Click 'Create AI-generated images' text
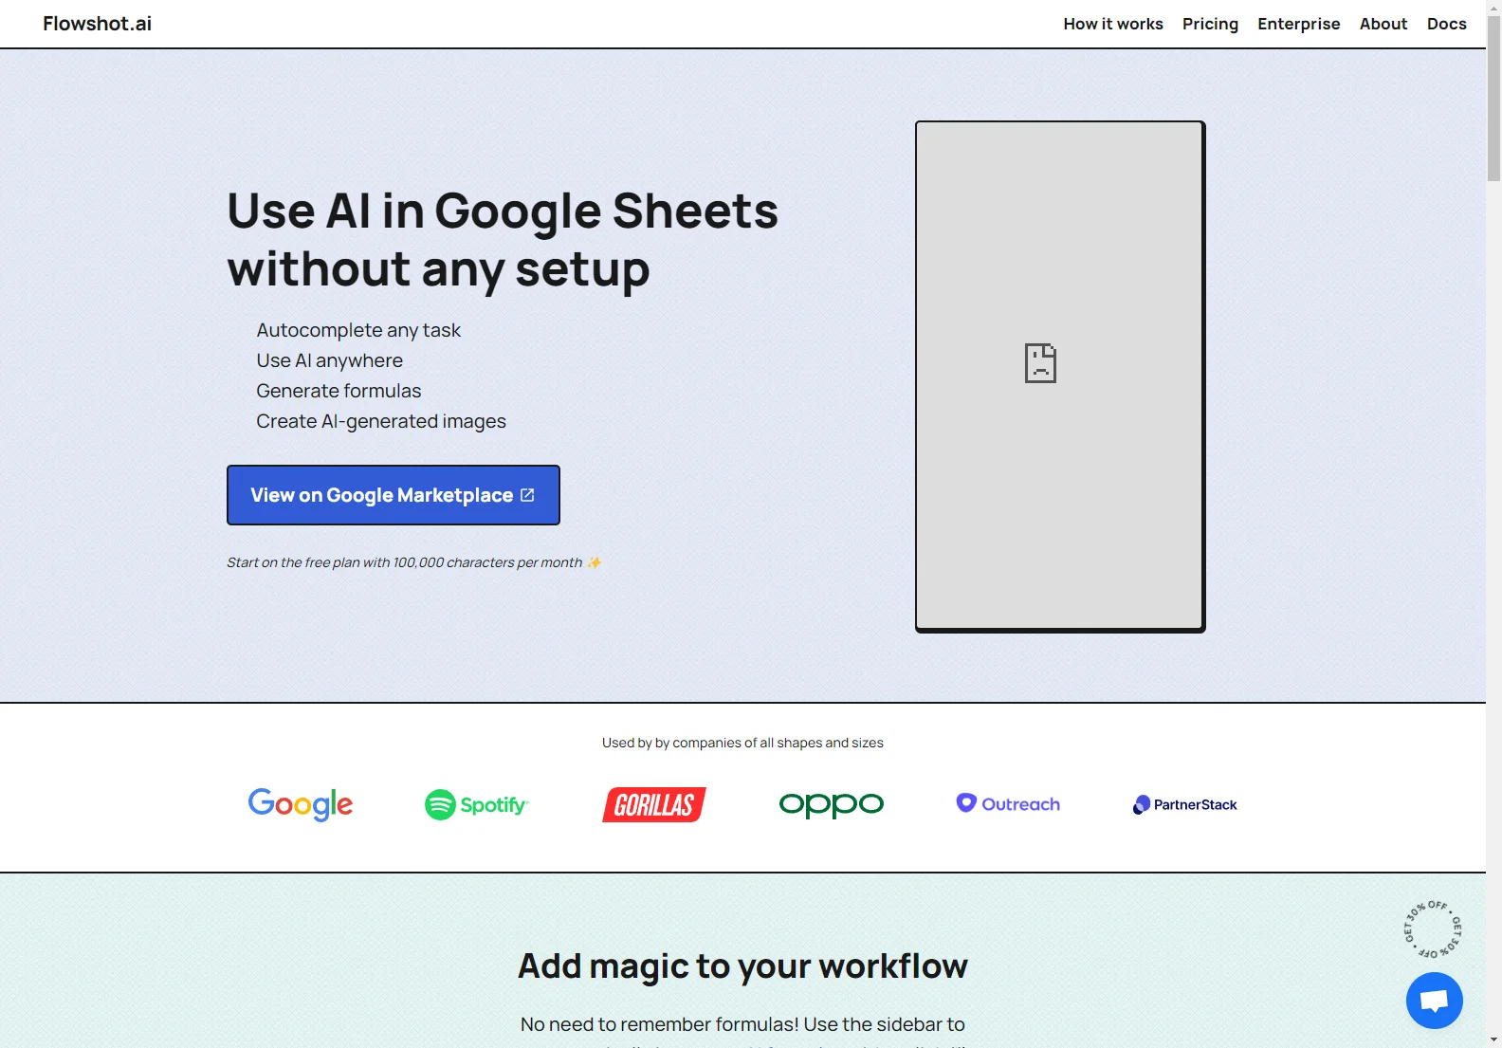Viewport: 1502px width, 1048px height. pyautogui.click(x=381, y=421)
